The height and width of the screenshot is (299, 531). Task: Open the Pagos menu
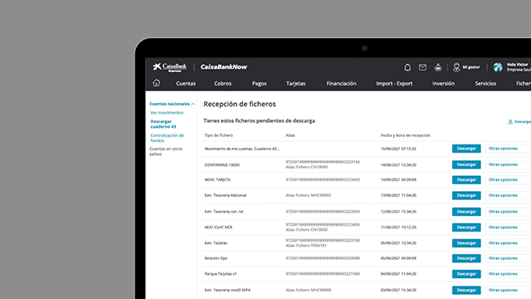pyautogui.click(x=259, y=83)
